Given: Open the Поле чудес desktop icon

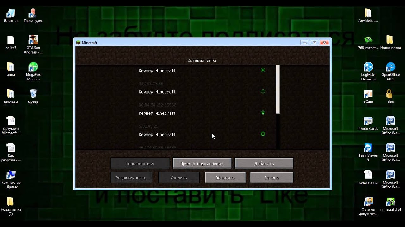Looking at the screenshot, I should (33, 15).
